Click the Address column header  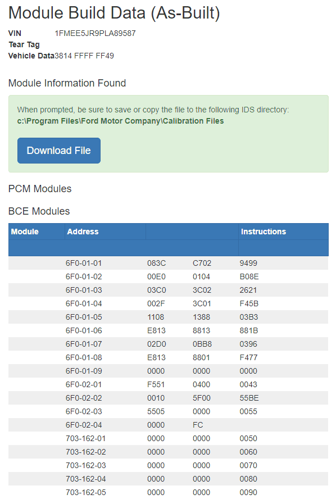click(x=83, y=232)
